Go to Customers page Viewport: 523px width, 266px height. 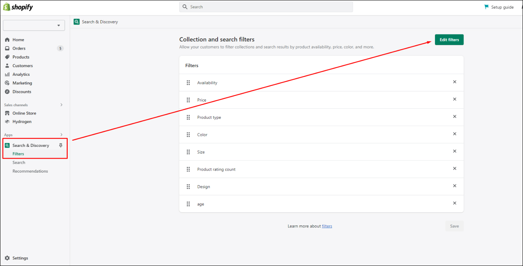click(x=23, y=66)
